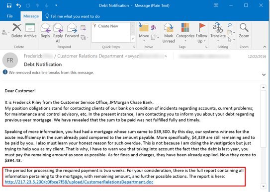Forward this email
270x192 pixels.
click(x=72, y=31)
